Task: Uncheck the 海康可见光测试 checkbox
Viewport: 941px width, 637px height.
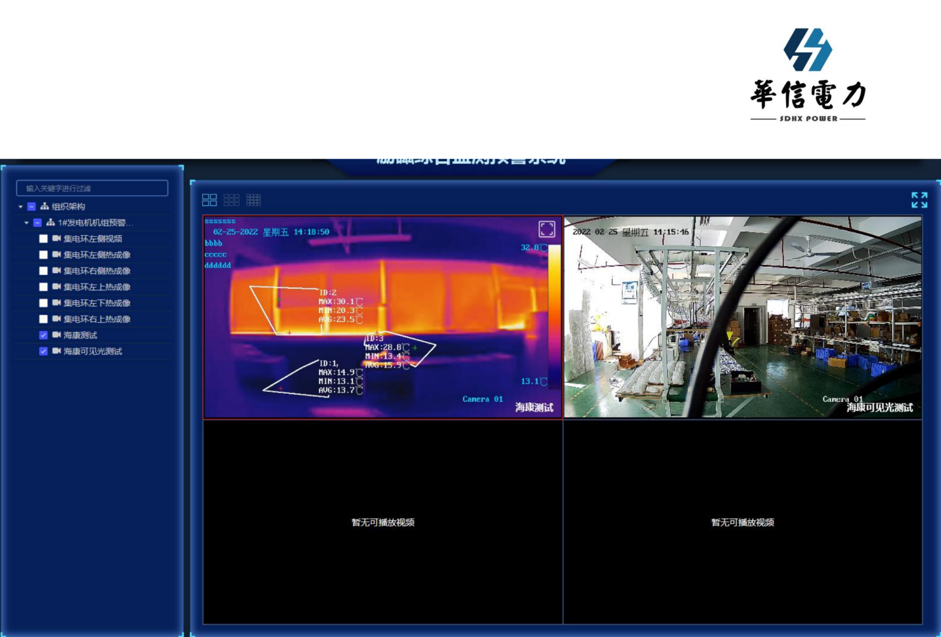Action: [43, 351]
